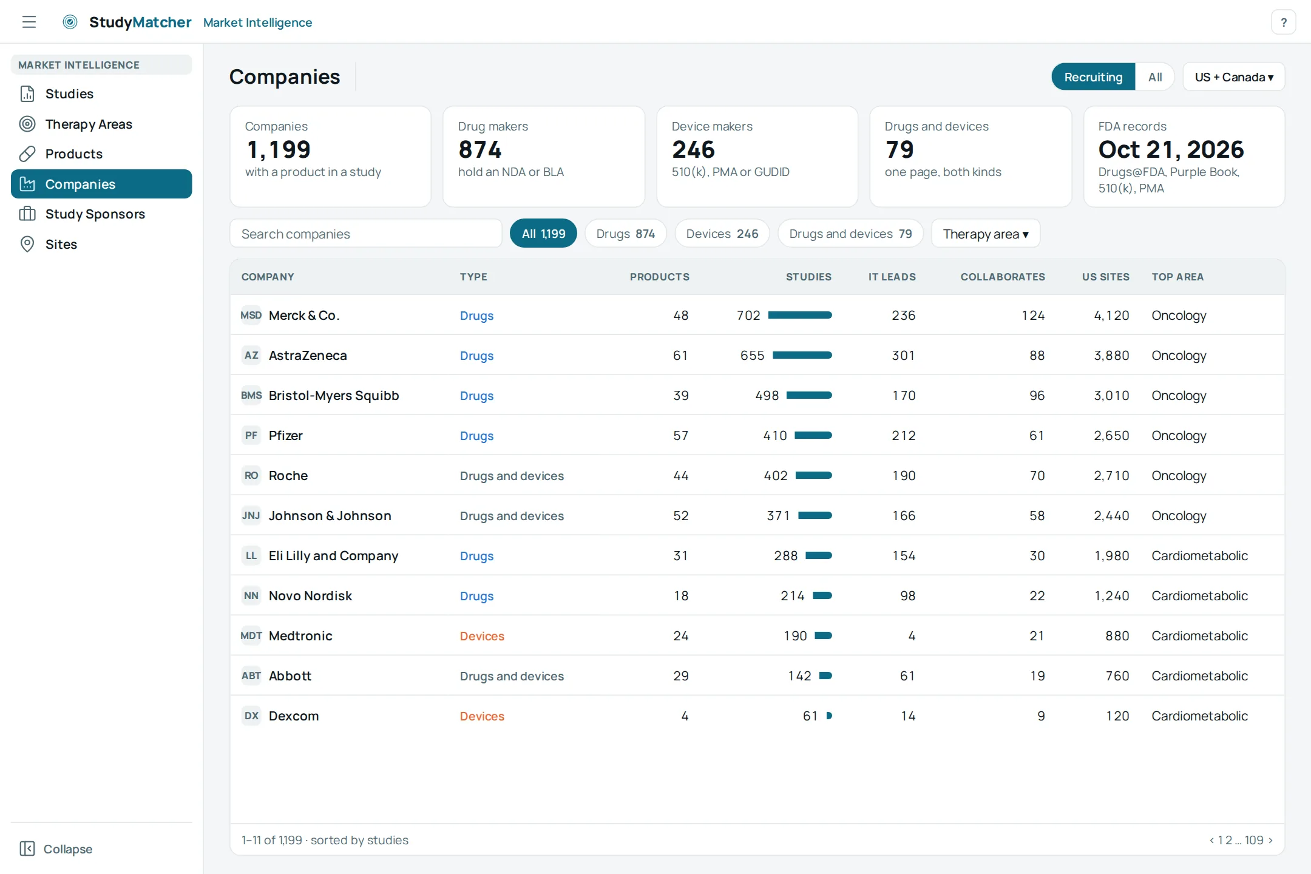The height and width of the screenshot is (874, 1311).
Task: Go to Study Sponsors in the sidebar
Action: [x=101, y=214]
